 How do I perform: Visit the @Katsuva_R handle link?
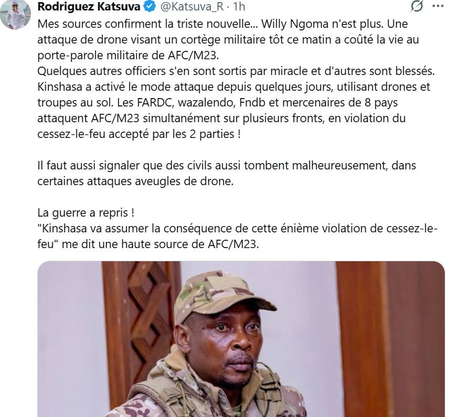click(192, 7)
